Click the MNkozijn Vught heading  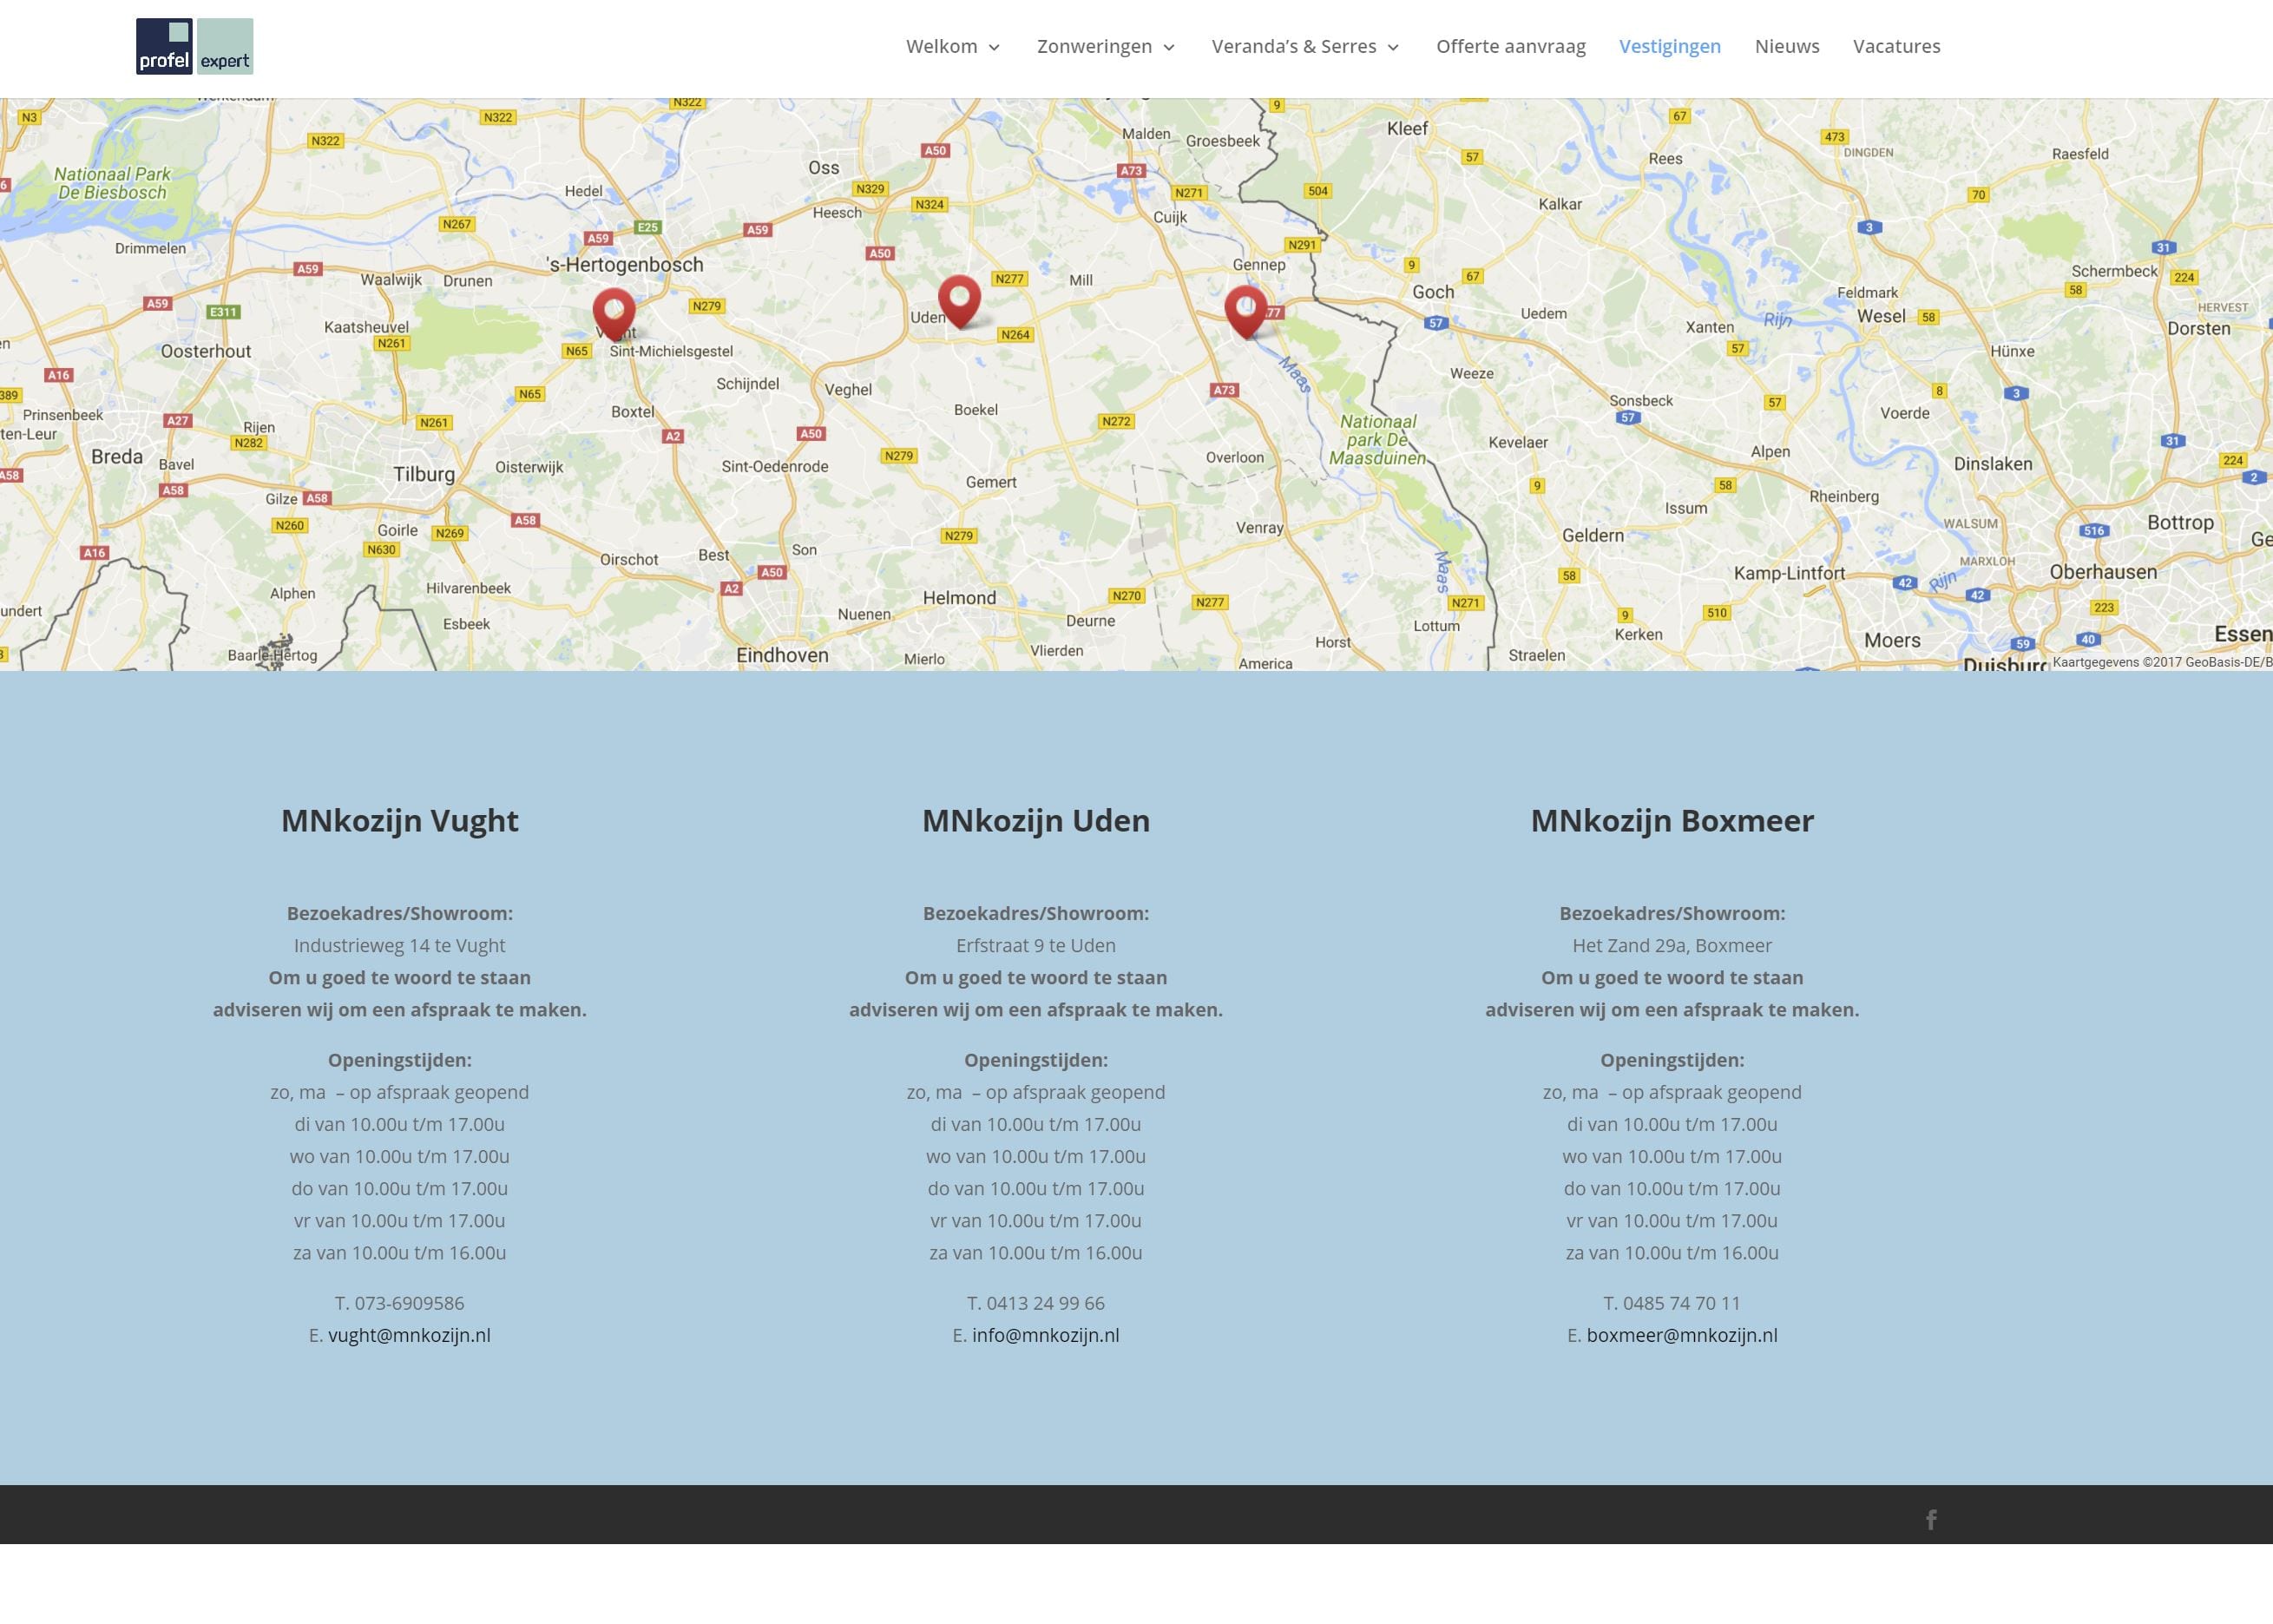coord(400,820)
